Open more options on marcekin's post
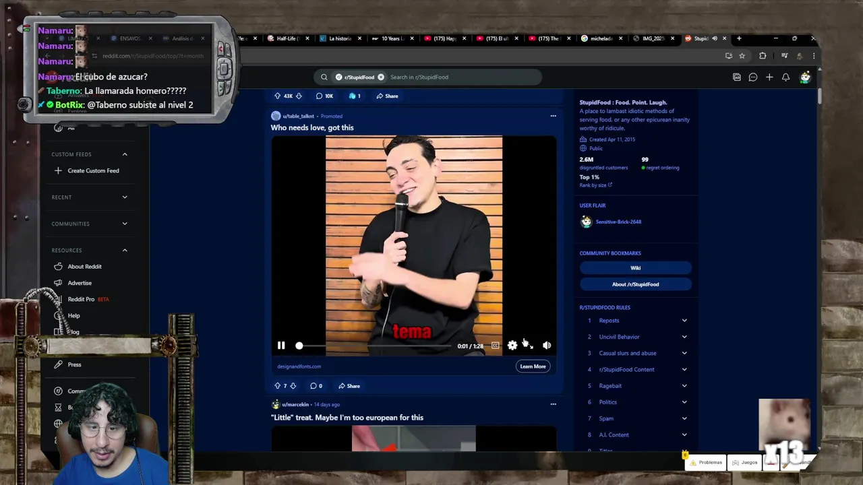Image resolution: width=863 pixels, height=485 pixels. [x=553, y=404]
